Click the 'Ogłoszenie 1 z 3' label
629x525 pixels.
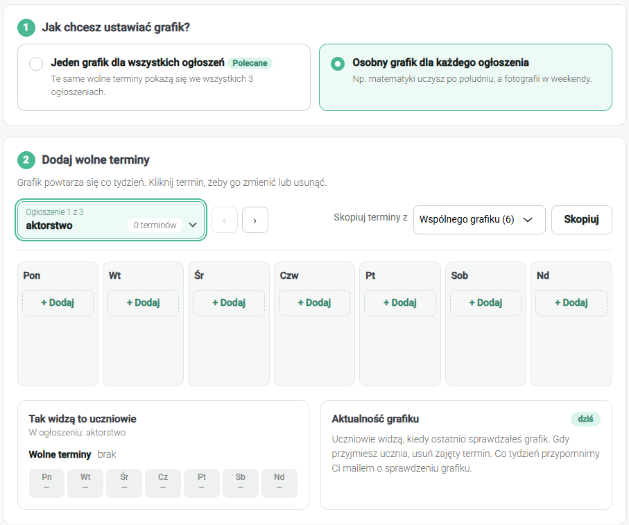point(55,212)
